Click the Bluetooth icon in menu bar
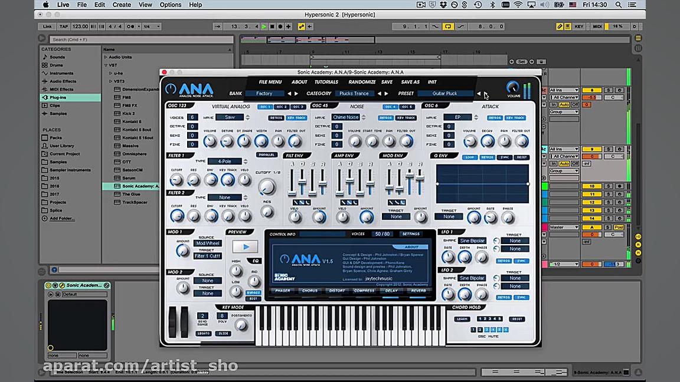The image size is (680, 382). coord(492,5)
